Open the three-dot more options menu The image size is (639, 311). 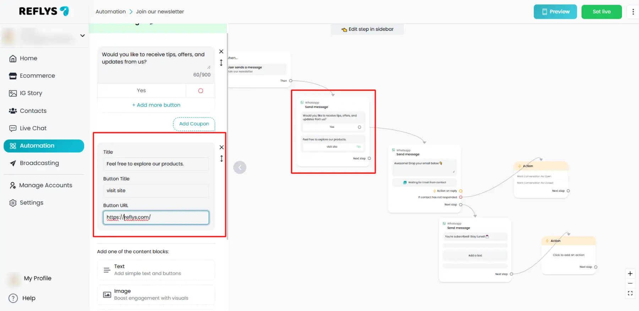(x=633, y=12)
